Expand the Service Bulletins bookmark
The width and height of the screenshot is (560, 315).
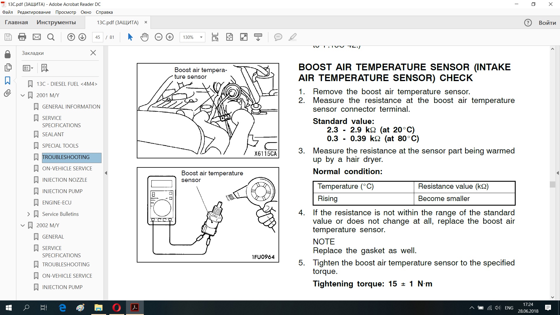[29, 214]
